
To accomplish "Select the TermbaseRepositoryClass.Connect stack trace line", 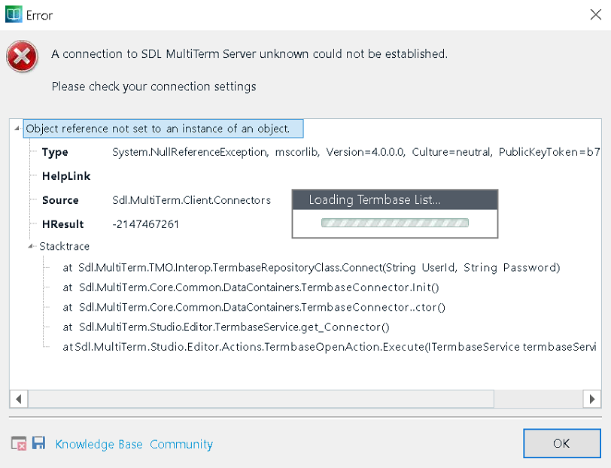I will click(x=312, y=268).
